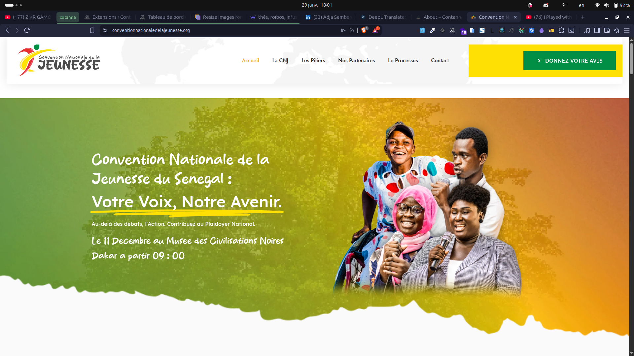634x356 pixels.
Task: Open the Brave Shields lion icon
Action: click(364, 30)
